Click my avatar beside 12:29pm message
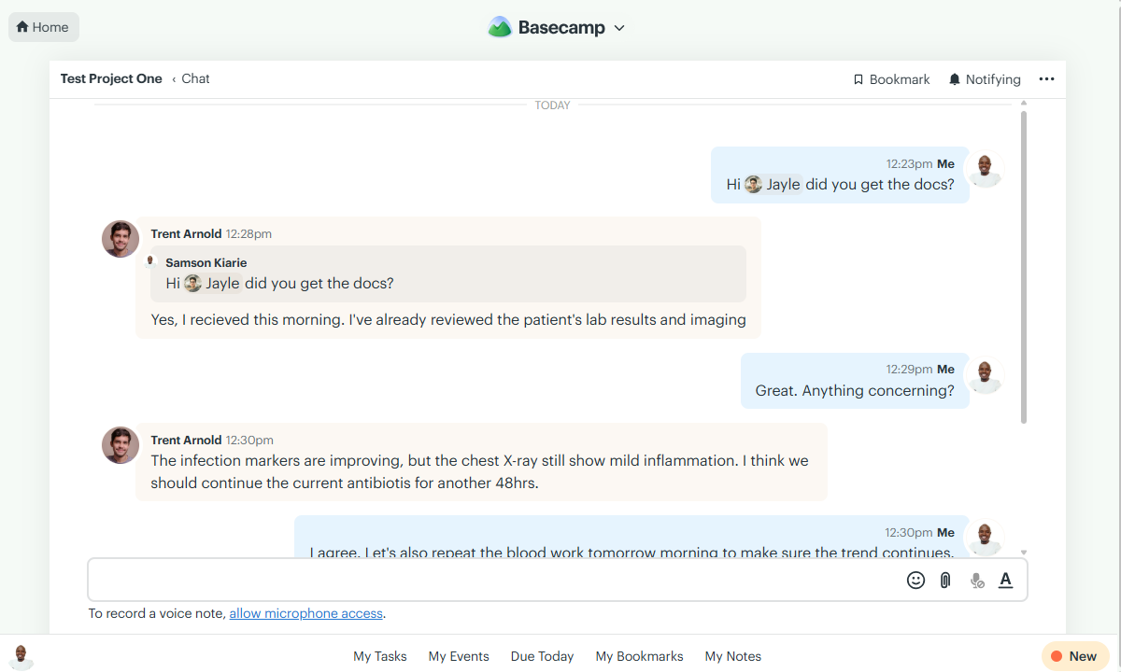This screenshot has width=1121, height=672. tap(984, 375)
